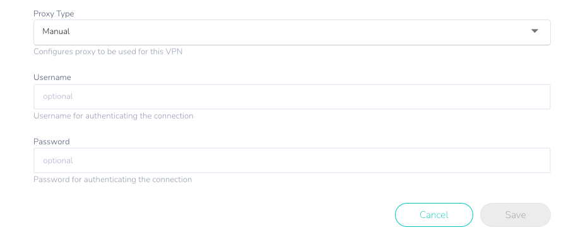Click the 'Password' field label
This screenshot has height=242, width=583.
pyautogui.click(x=52, y=141)
